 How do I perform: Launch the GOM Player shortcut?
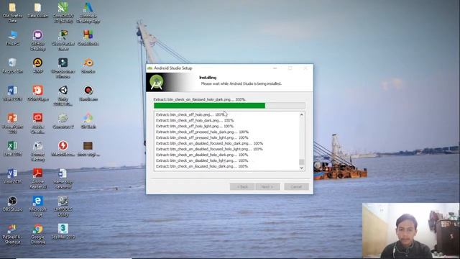tap(37, 94)
